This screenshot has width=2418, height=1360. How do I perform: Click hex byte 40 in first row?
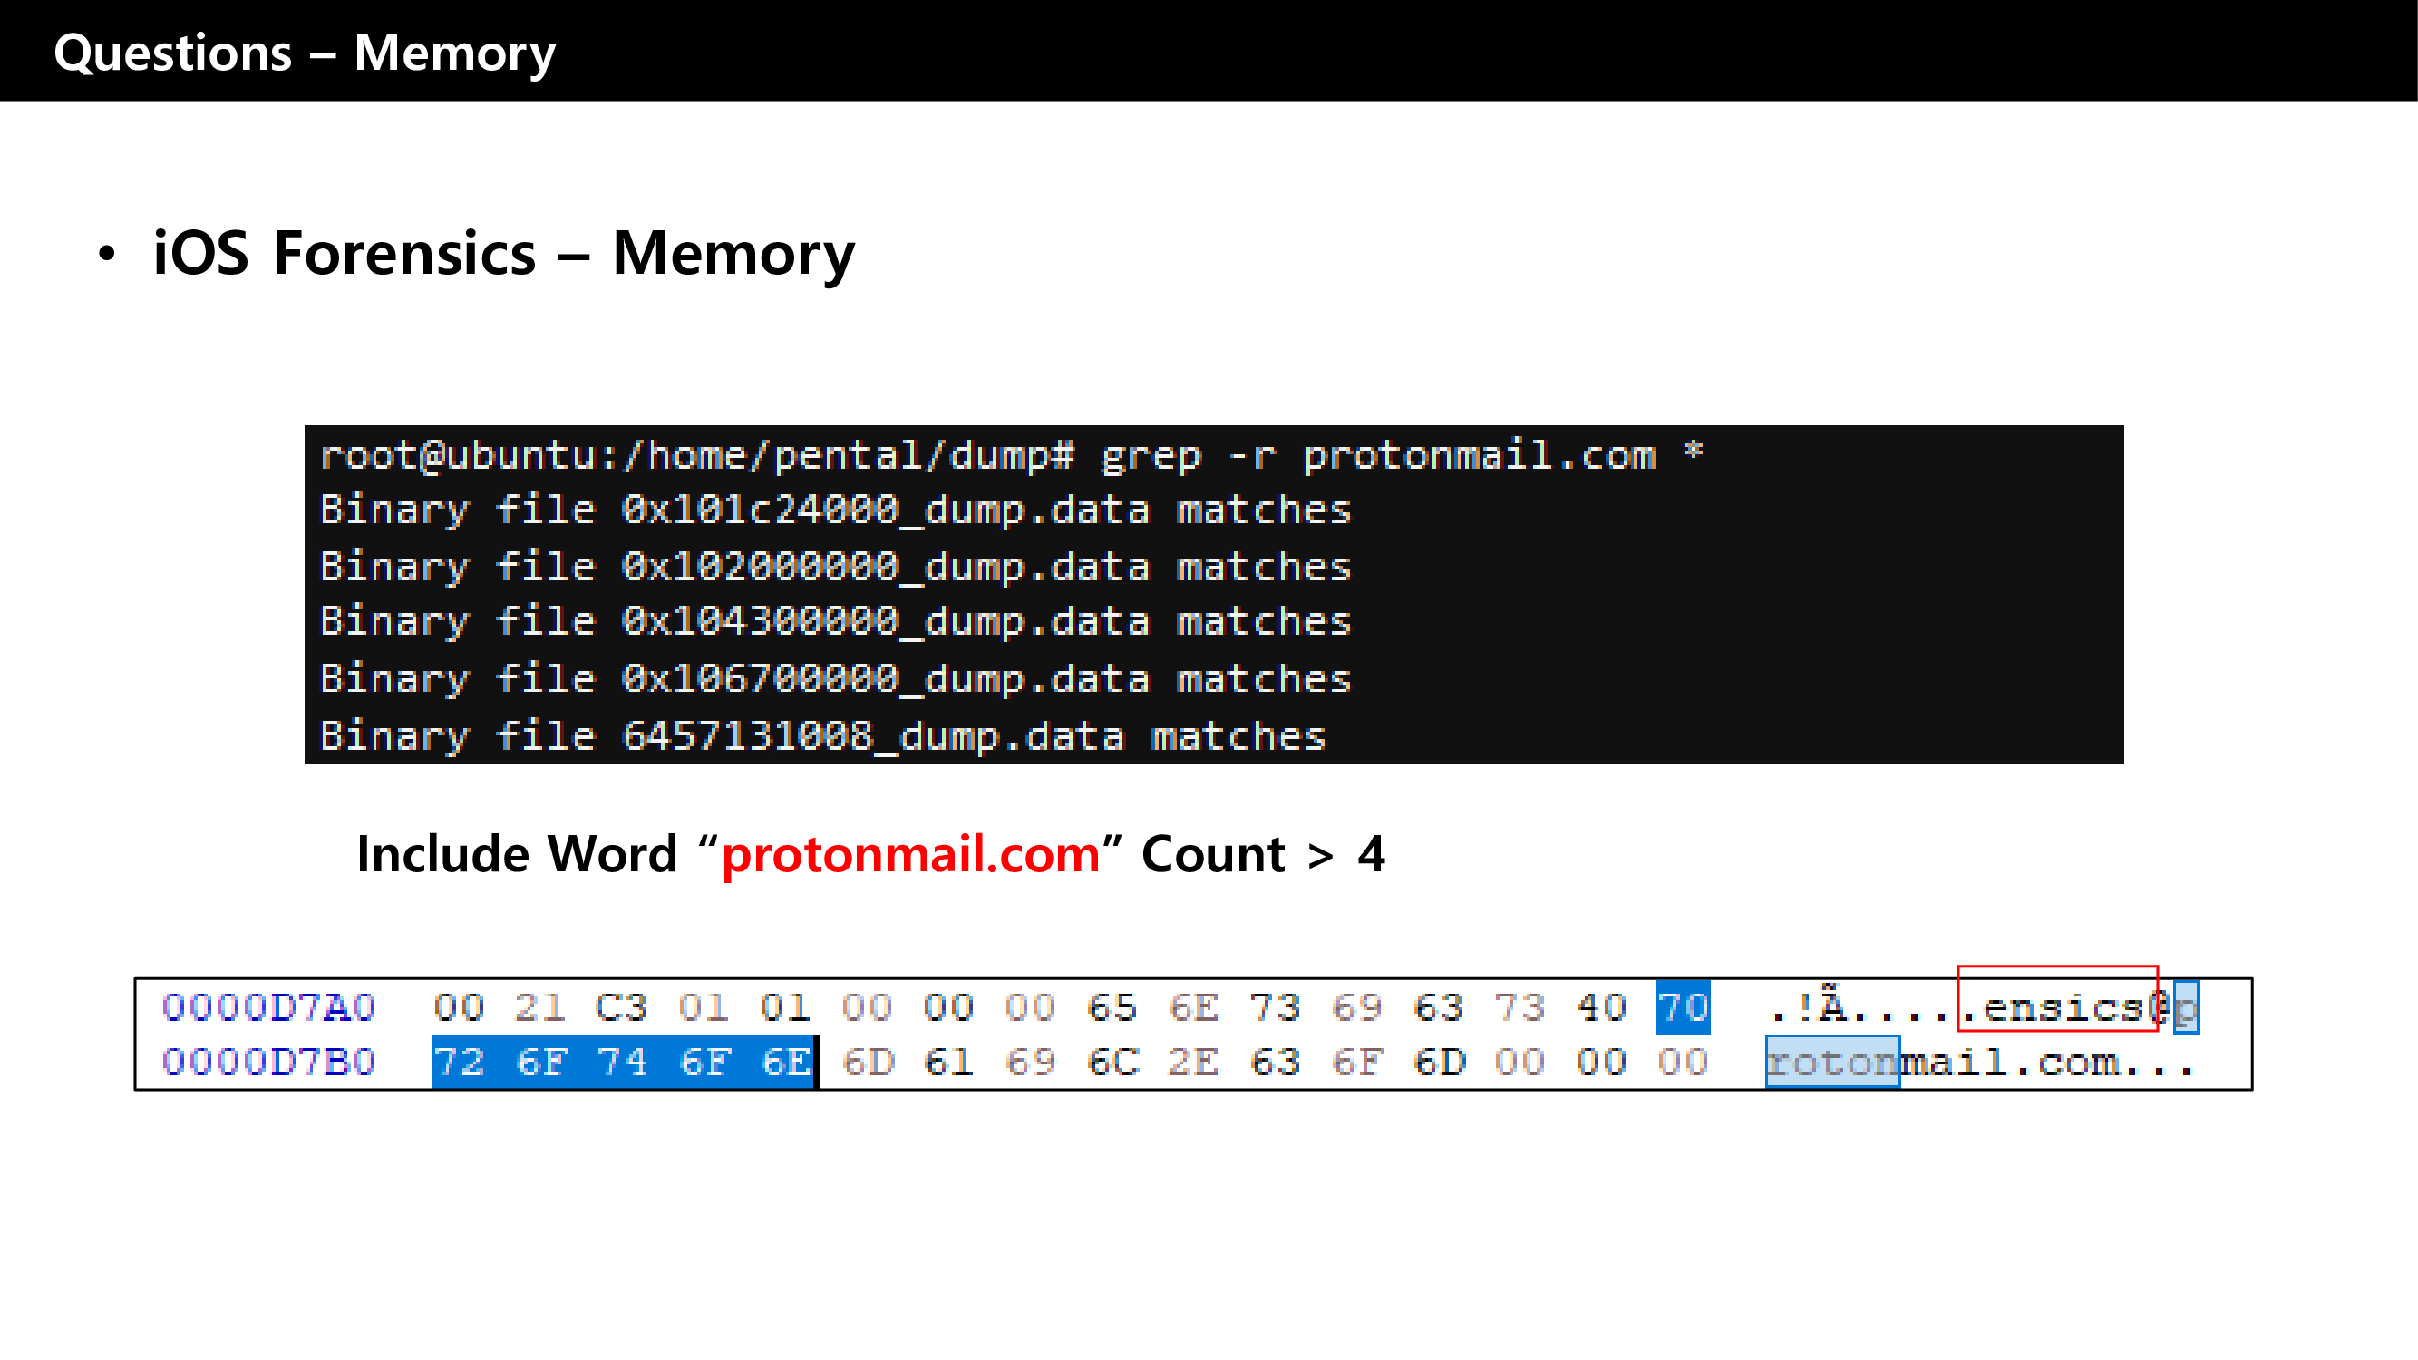pyautogui.click(x=1600, y=1008)
